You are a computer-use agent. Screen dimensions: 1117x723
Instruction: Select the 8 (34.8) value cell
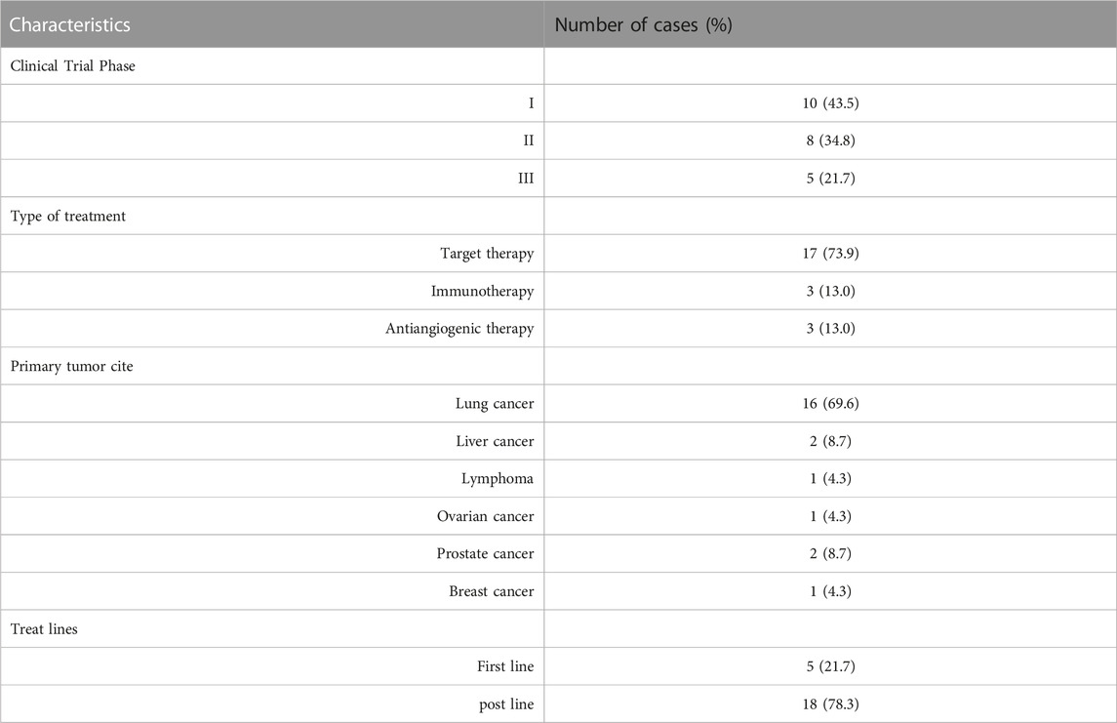(x=830, y=141)
